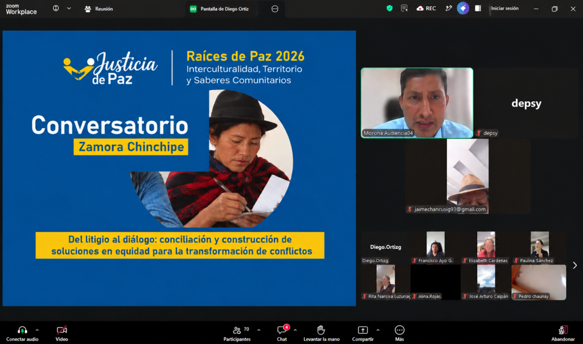The width and height of the screenshot is (583, 344).
Task: Click the Abandonar button
Action: [x=563, y=334]
